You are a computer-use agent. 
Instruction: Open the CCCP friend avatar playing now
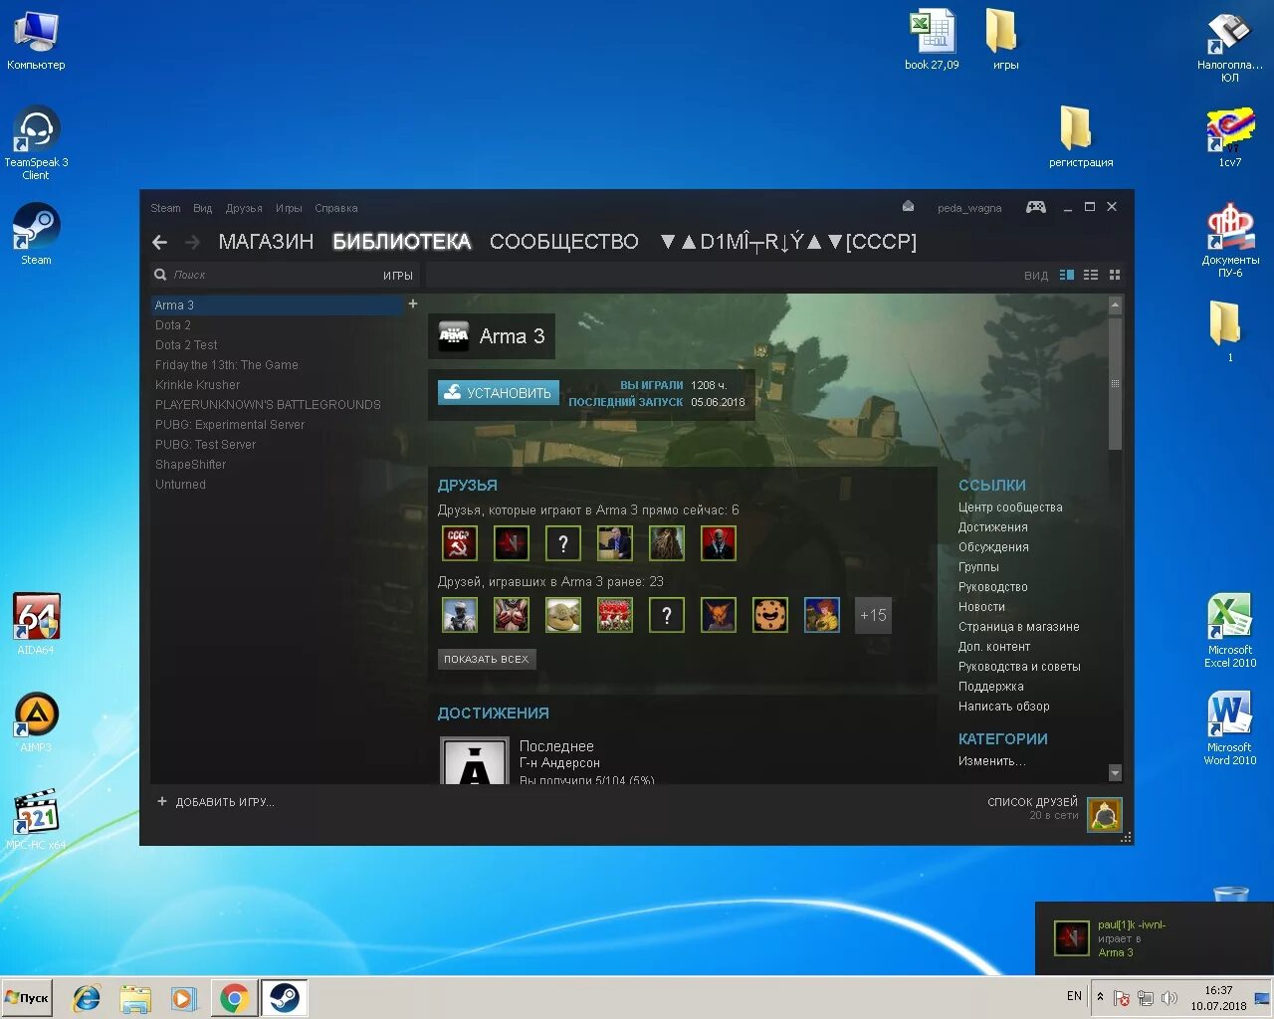coord(459,543)
